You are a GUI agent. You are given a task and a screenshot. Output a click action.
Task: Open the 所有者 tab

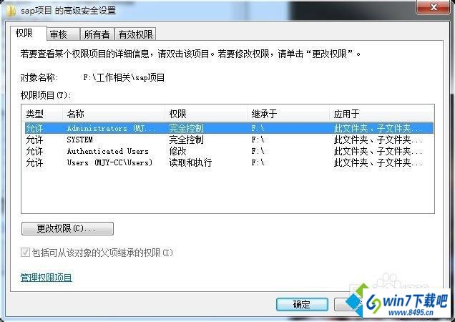tap(97, 34)
